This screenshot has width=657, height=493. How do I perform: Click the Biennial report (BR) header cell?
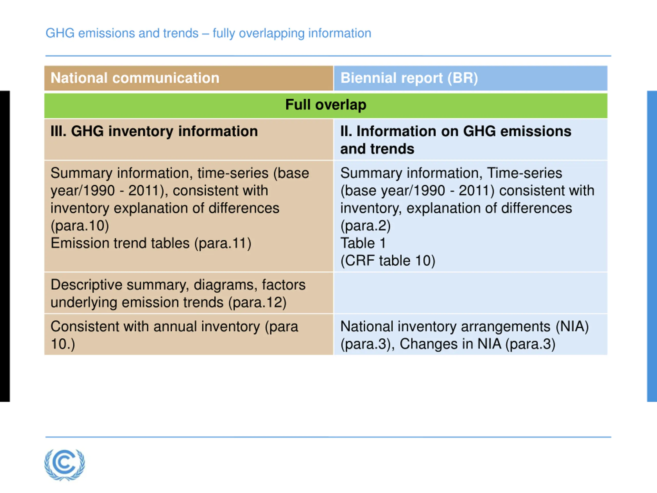pos(470,78)
